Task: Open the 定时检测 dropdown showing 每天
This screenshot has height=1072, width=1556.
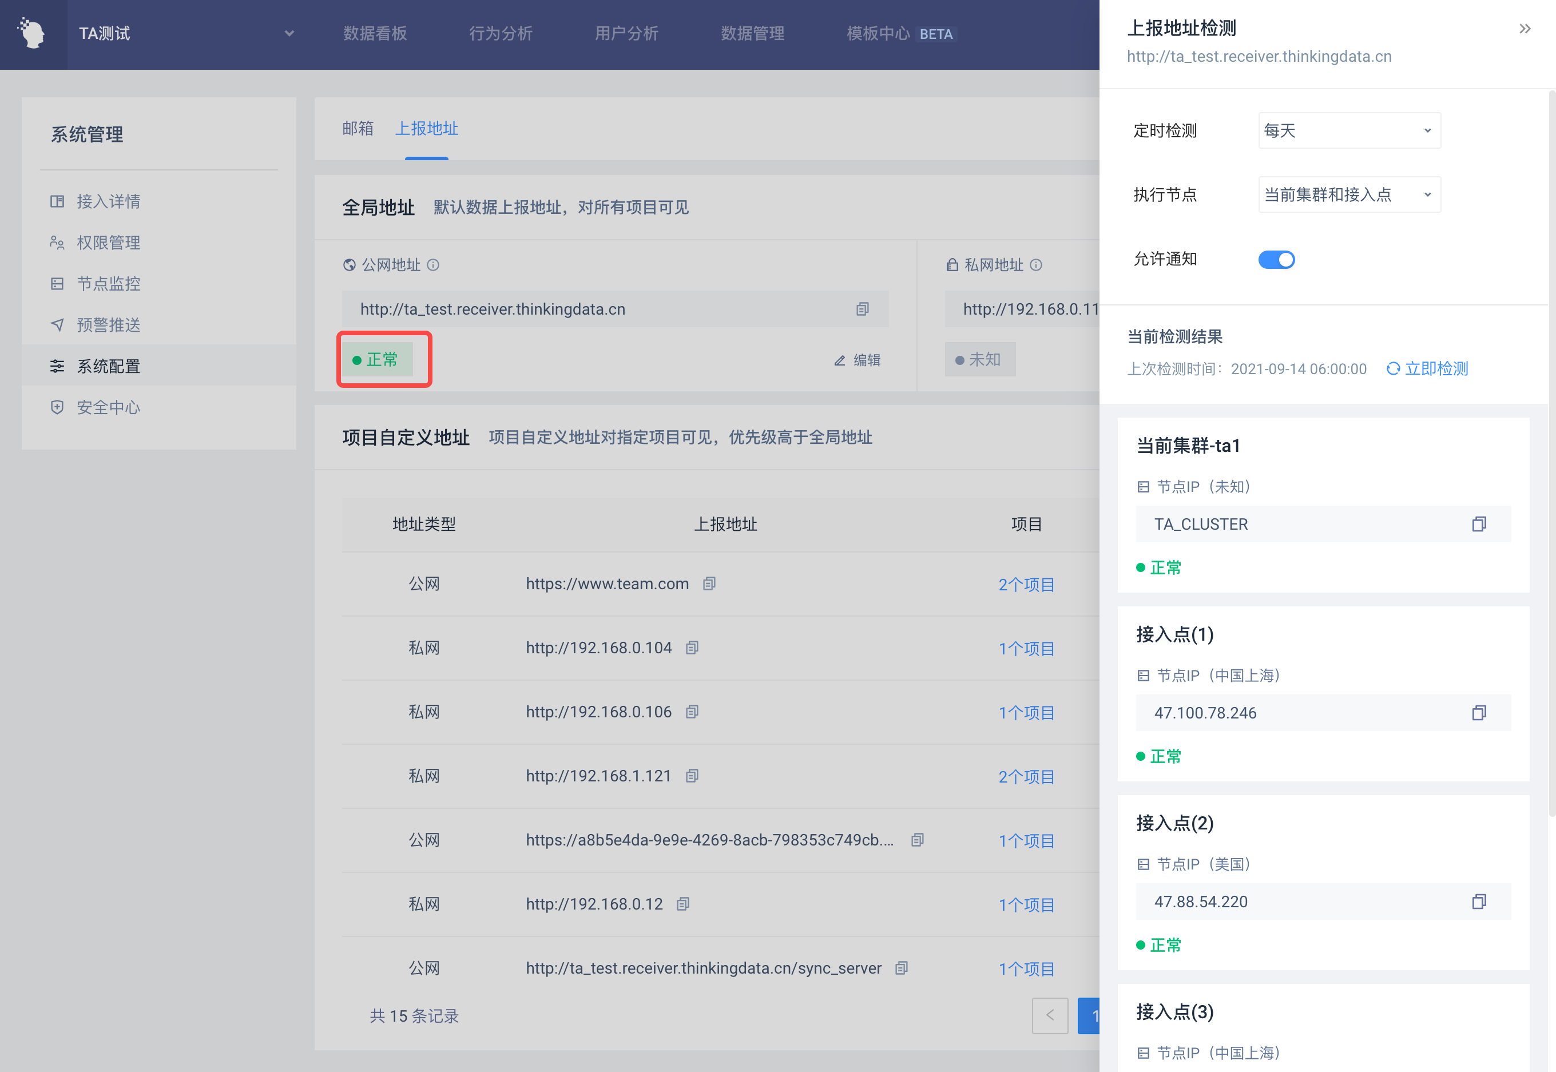Action: (x=1349, y=130)
